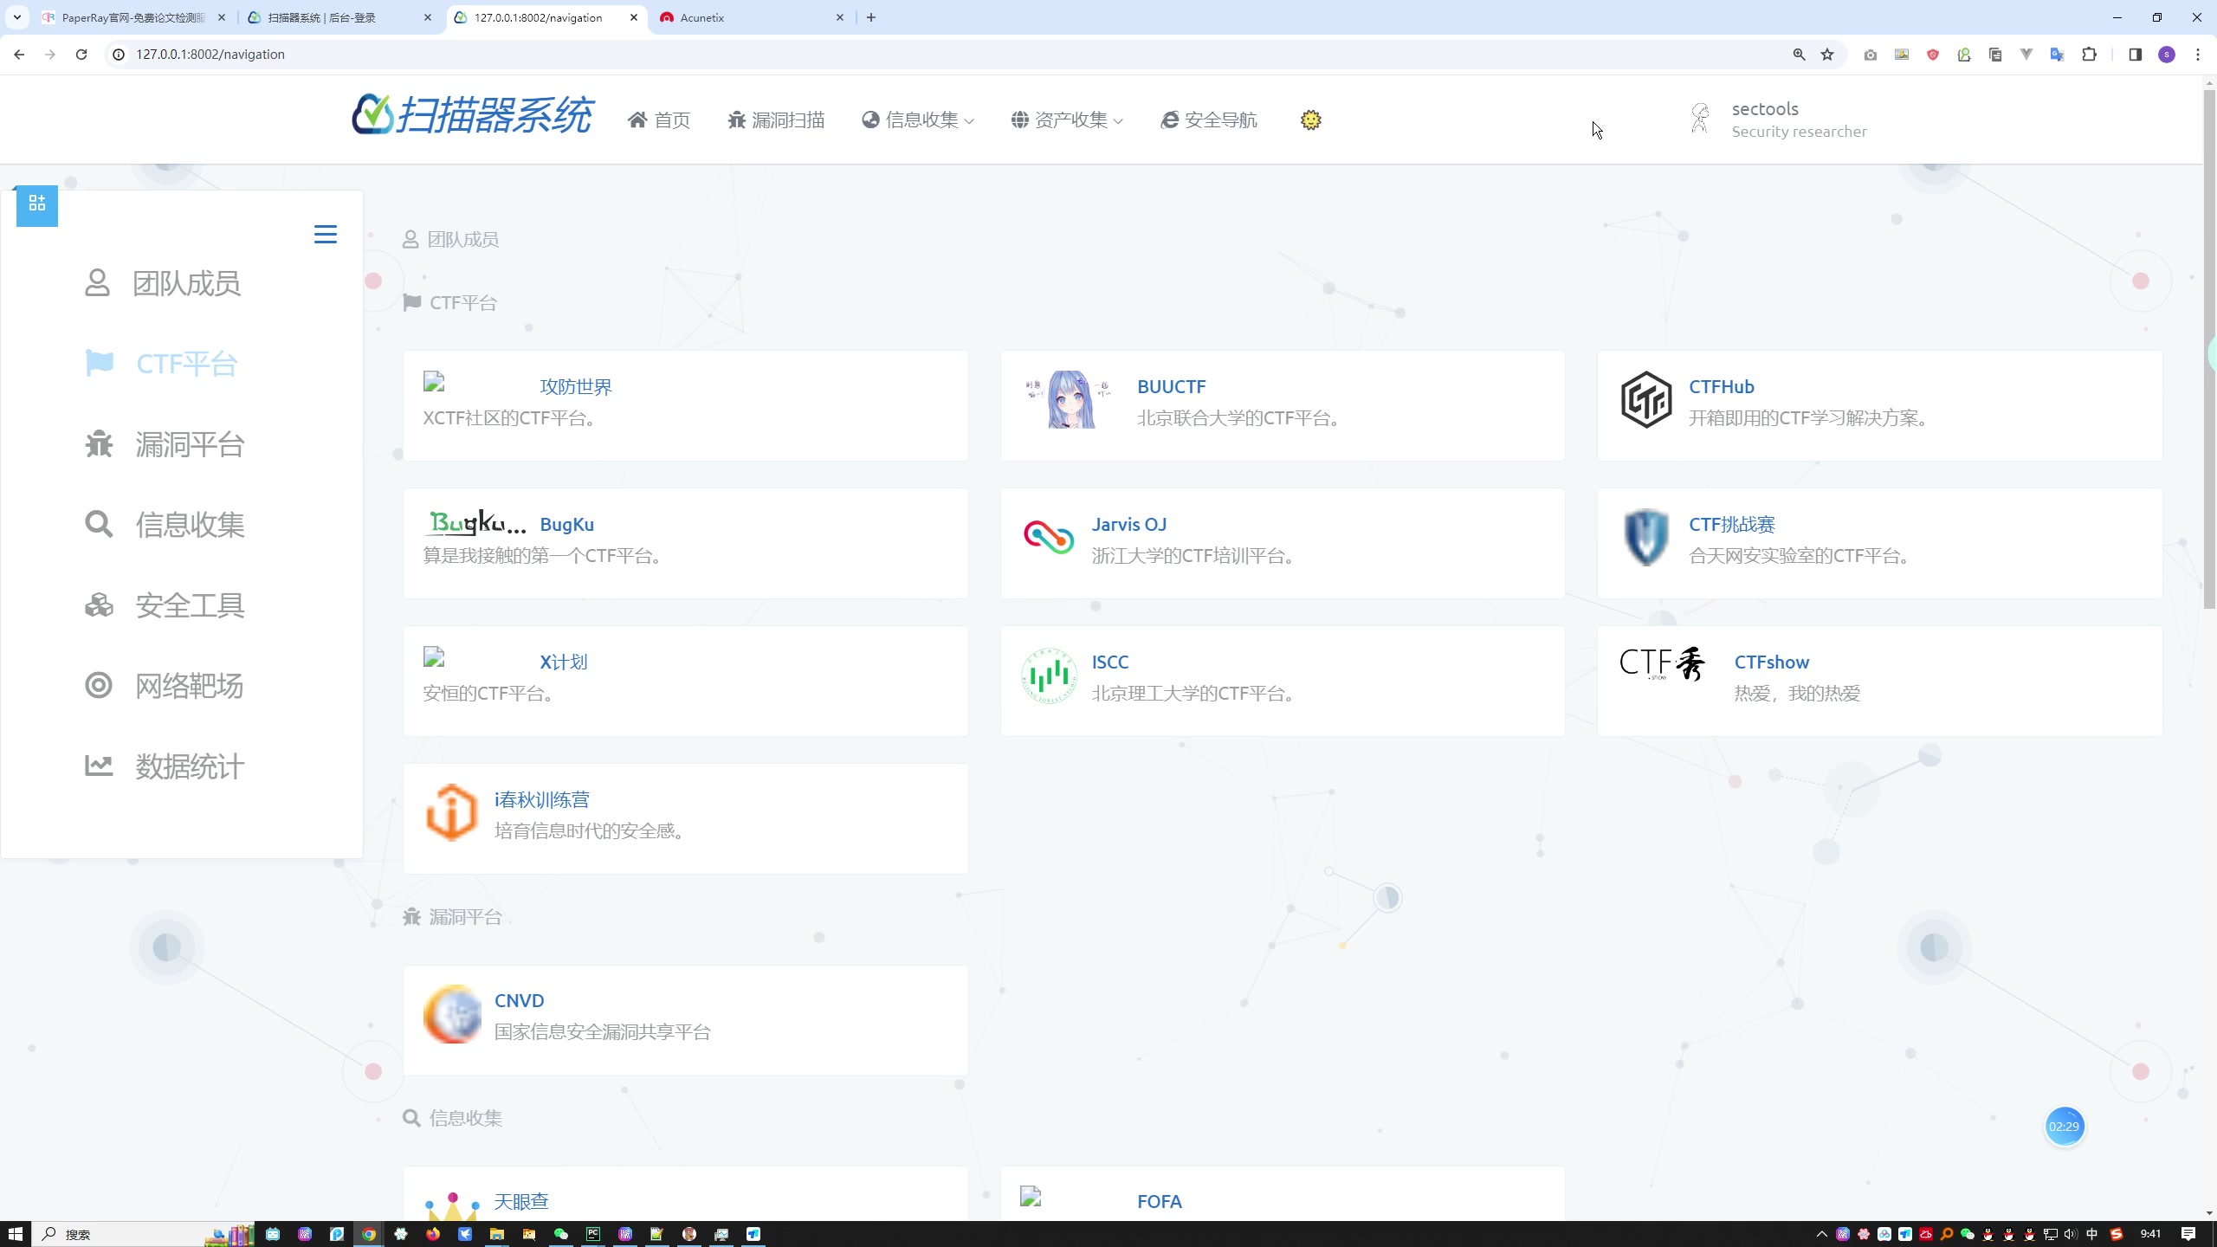Open the CTFHub link
Viewport: 2217px width, 1247px height.
point(1721,387)
